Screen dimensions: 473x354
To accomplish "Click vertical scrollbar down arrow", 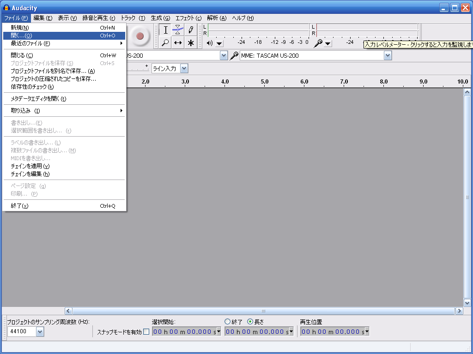I will click(467, 303).
